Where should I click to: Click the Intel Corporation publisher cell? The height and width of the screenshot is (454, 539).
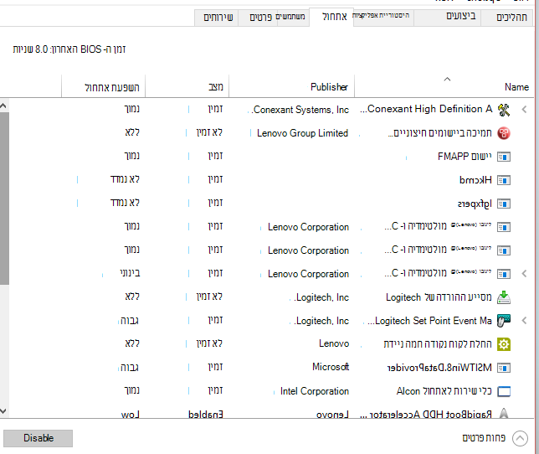click(x=315, y=391)
